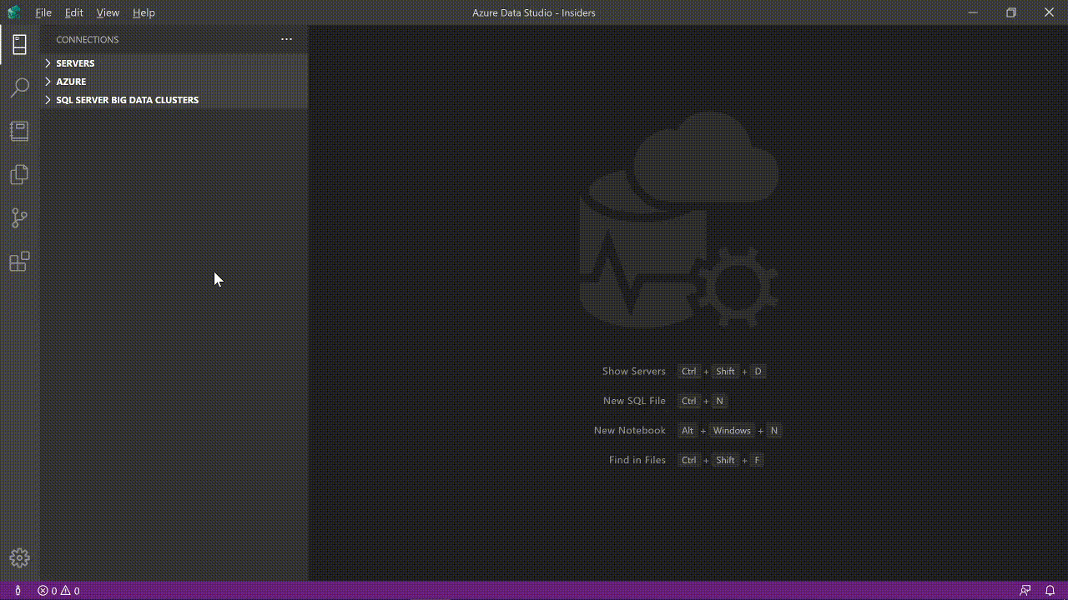Open the Explorer view
The width and height of the screenshot is (1068, 600).
click(19, 174)
